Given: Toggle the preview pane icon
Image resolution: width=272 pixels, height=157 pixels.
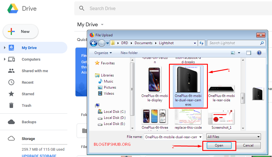Looking at the screenshot, I should pos(249,53).
